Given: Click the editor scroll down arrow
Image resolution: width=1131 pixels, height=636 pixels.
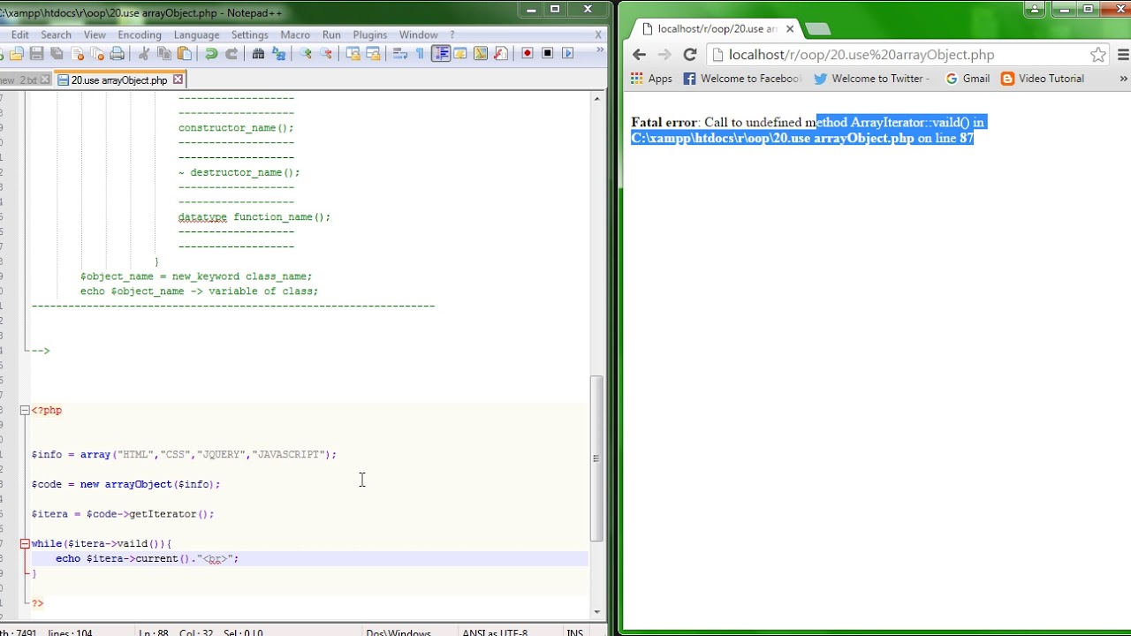Looking at the screenshot, I should pos(597,611).
